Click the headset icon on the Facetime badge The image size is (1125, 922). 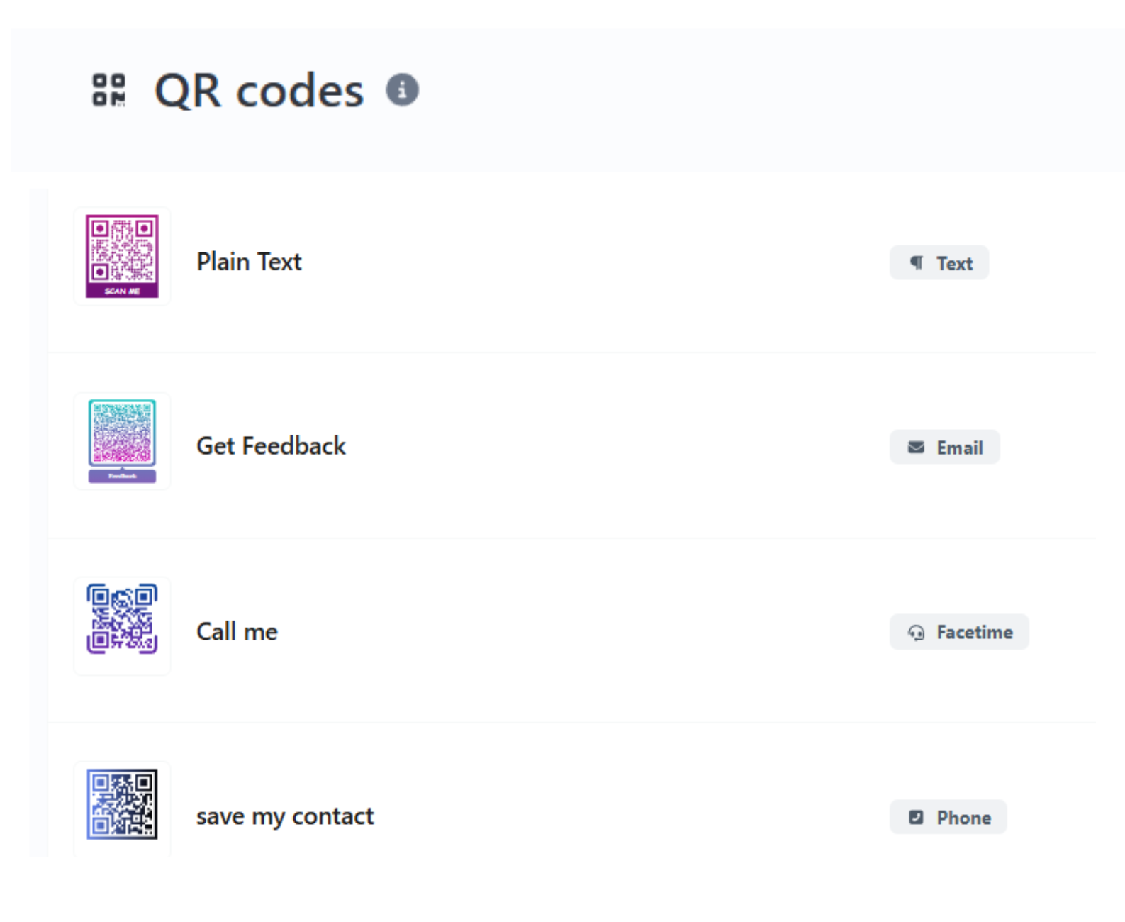pos(916,632)
